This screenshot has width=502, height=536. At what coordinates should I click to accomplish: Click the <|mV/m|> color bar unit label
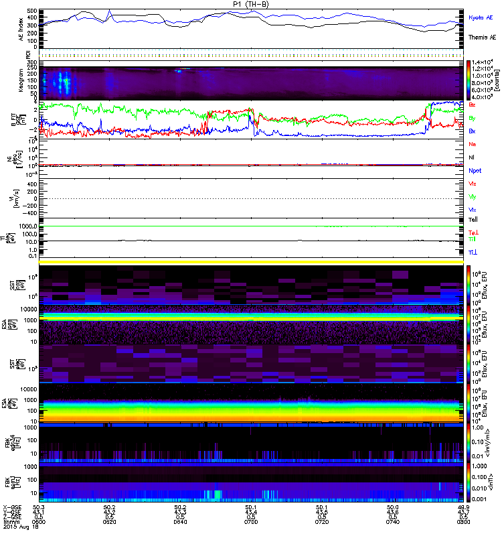tap(488, 443)
